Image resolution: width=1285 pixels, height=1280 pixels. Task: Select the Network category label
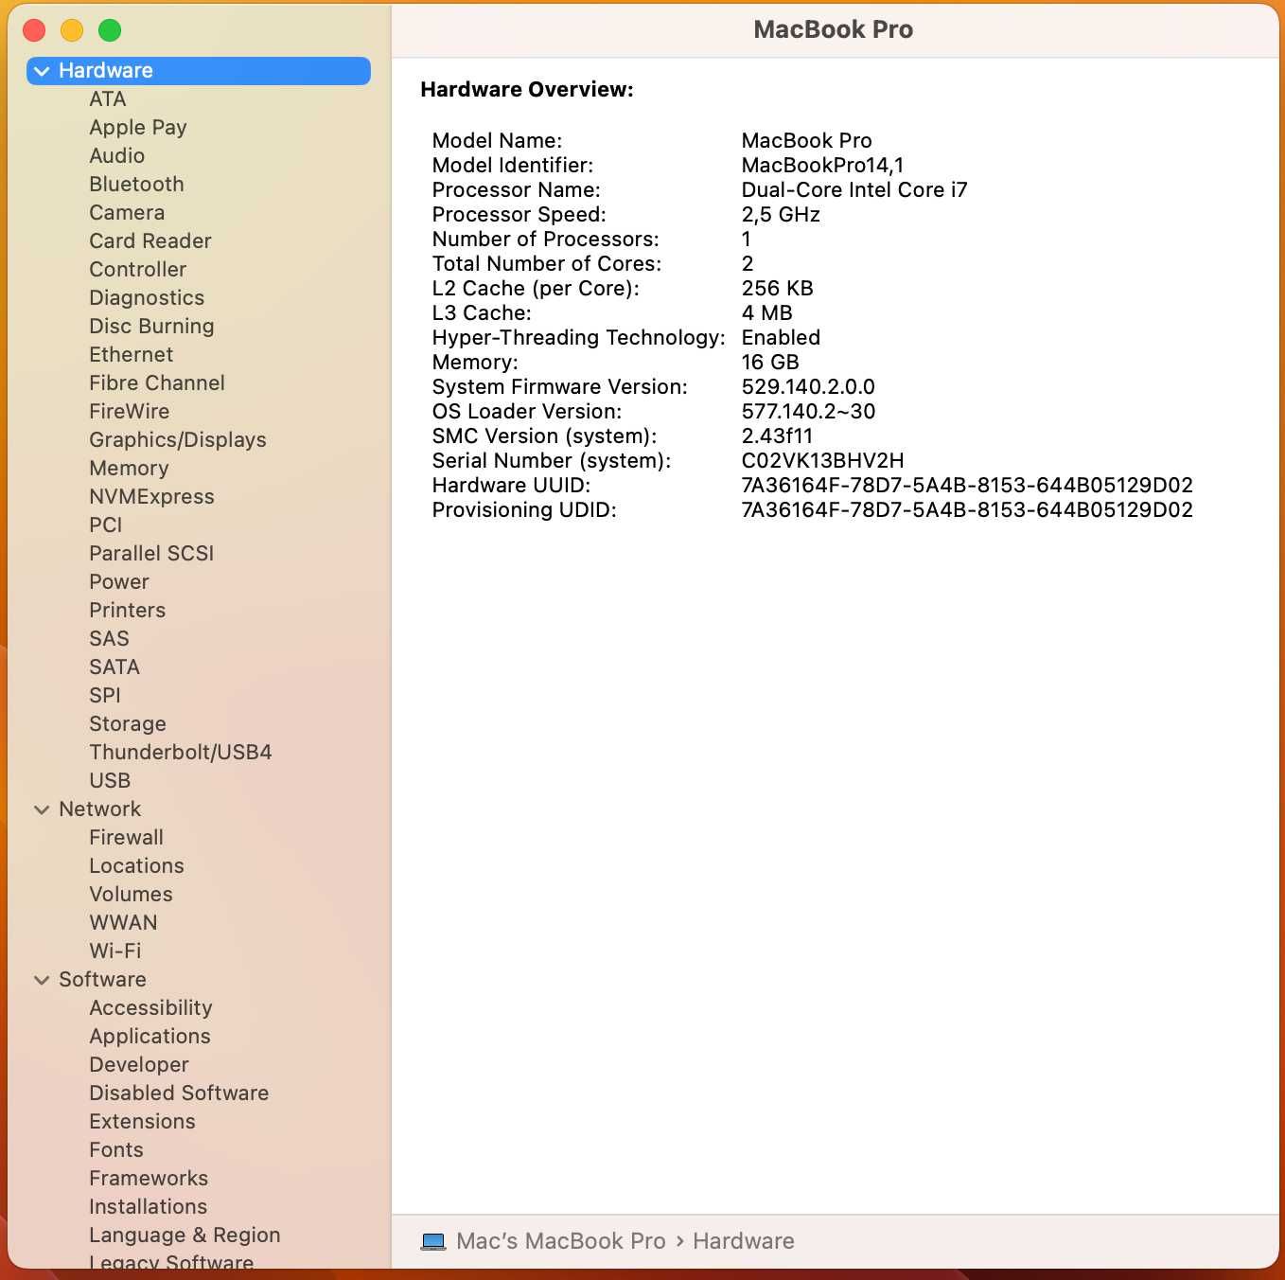[99, 809]
